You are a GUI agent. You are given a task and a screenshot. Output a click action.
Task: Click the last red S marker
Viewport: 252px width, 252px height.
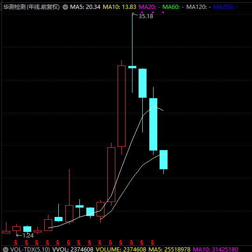[x=153, y=243]
